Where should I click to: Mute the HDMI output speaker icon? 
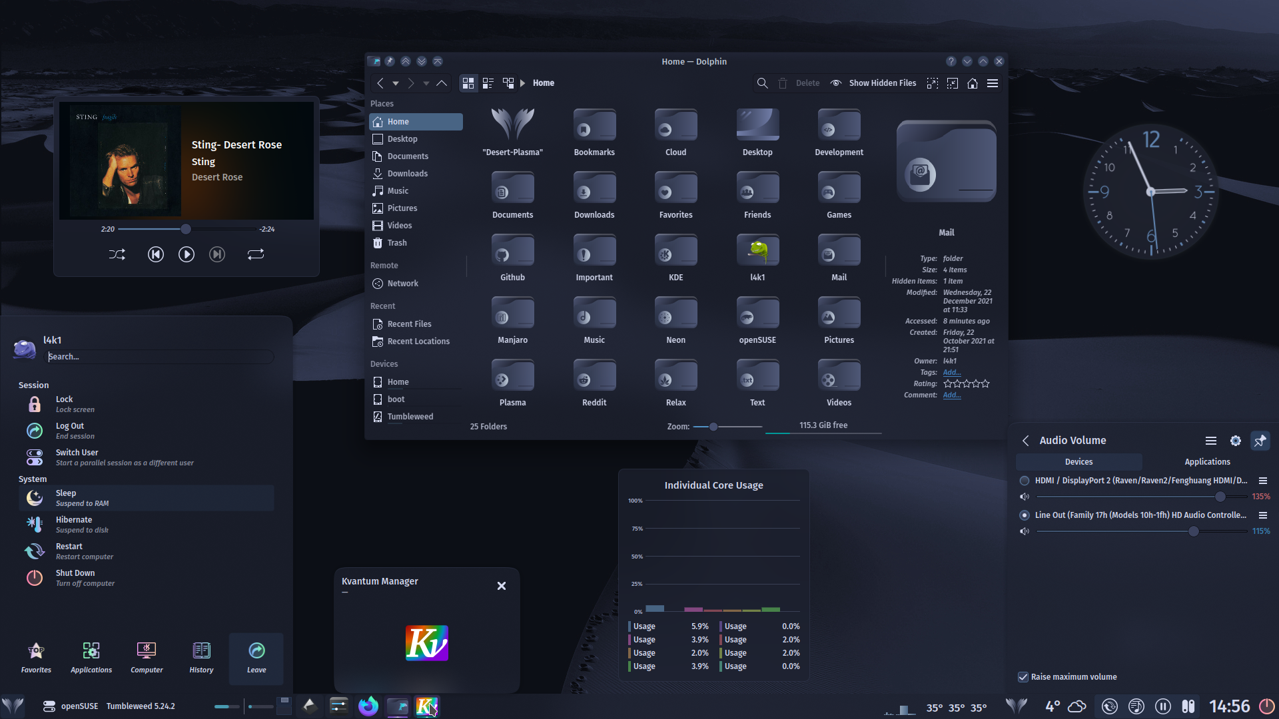click(1025, 497)
